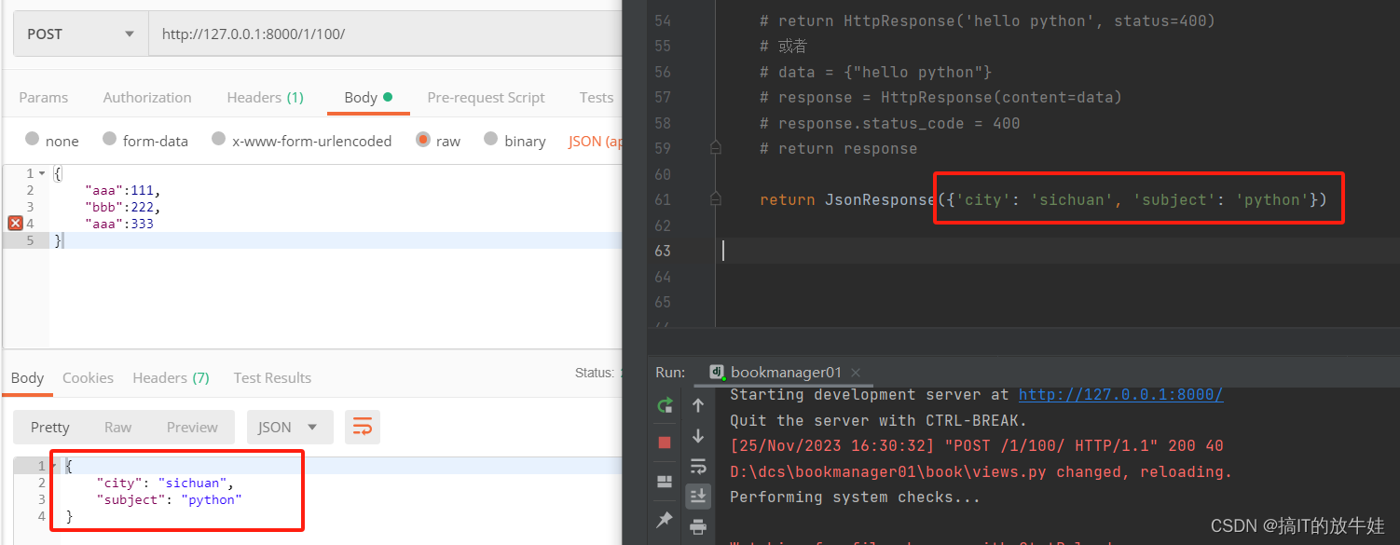Select the bookmanager01 run configuration tab
This screenshot has width=1400, height=545.
pyautogui.click(x=785, y=373)
